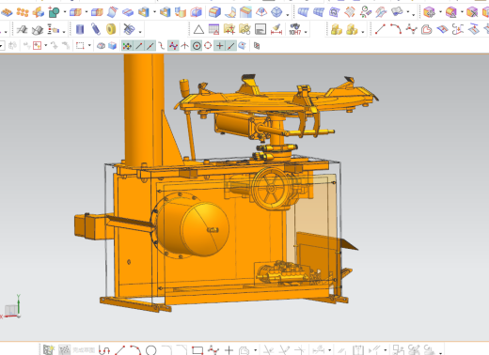Toggle the Point on Curve snap option
This screenshot has height=355, width=489.
[x=231, y=46]
